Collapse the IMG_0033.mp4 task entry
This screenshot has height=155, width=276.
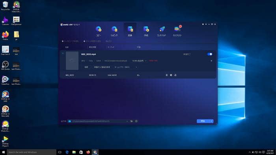pyautogui.click(x=63, y=53)
